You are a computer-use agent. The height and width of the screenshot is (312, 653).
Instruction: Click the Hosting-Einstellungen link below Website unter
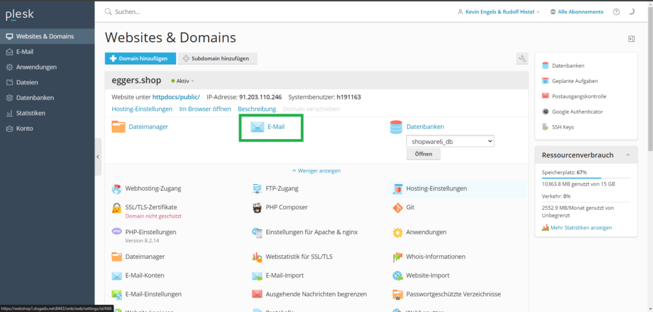click(x=142, y=109)
